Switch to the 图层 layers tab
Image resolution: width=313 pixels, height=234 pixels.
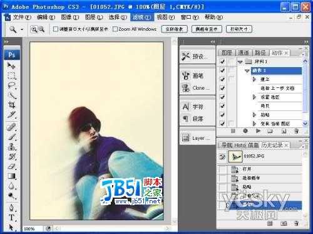[x=227, y=53]
